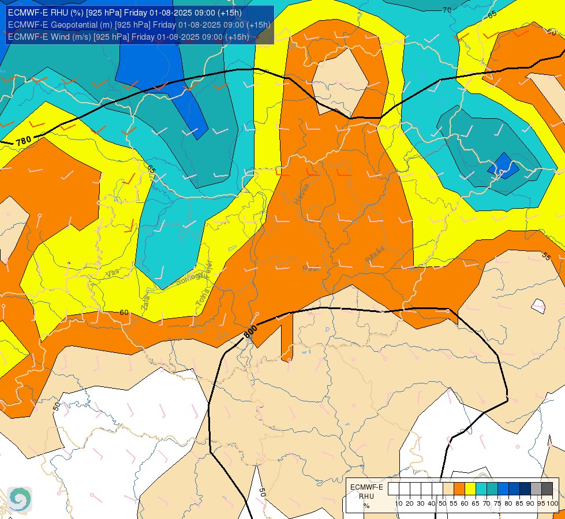Click the swirl logo icon in the bottom-left corner

20,499
